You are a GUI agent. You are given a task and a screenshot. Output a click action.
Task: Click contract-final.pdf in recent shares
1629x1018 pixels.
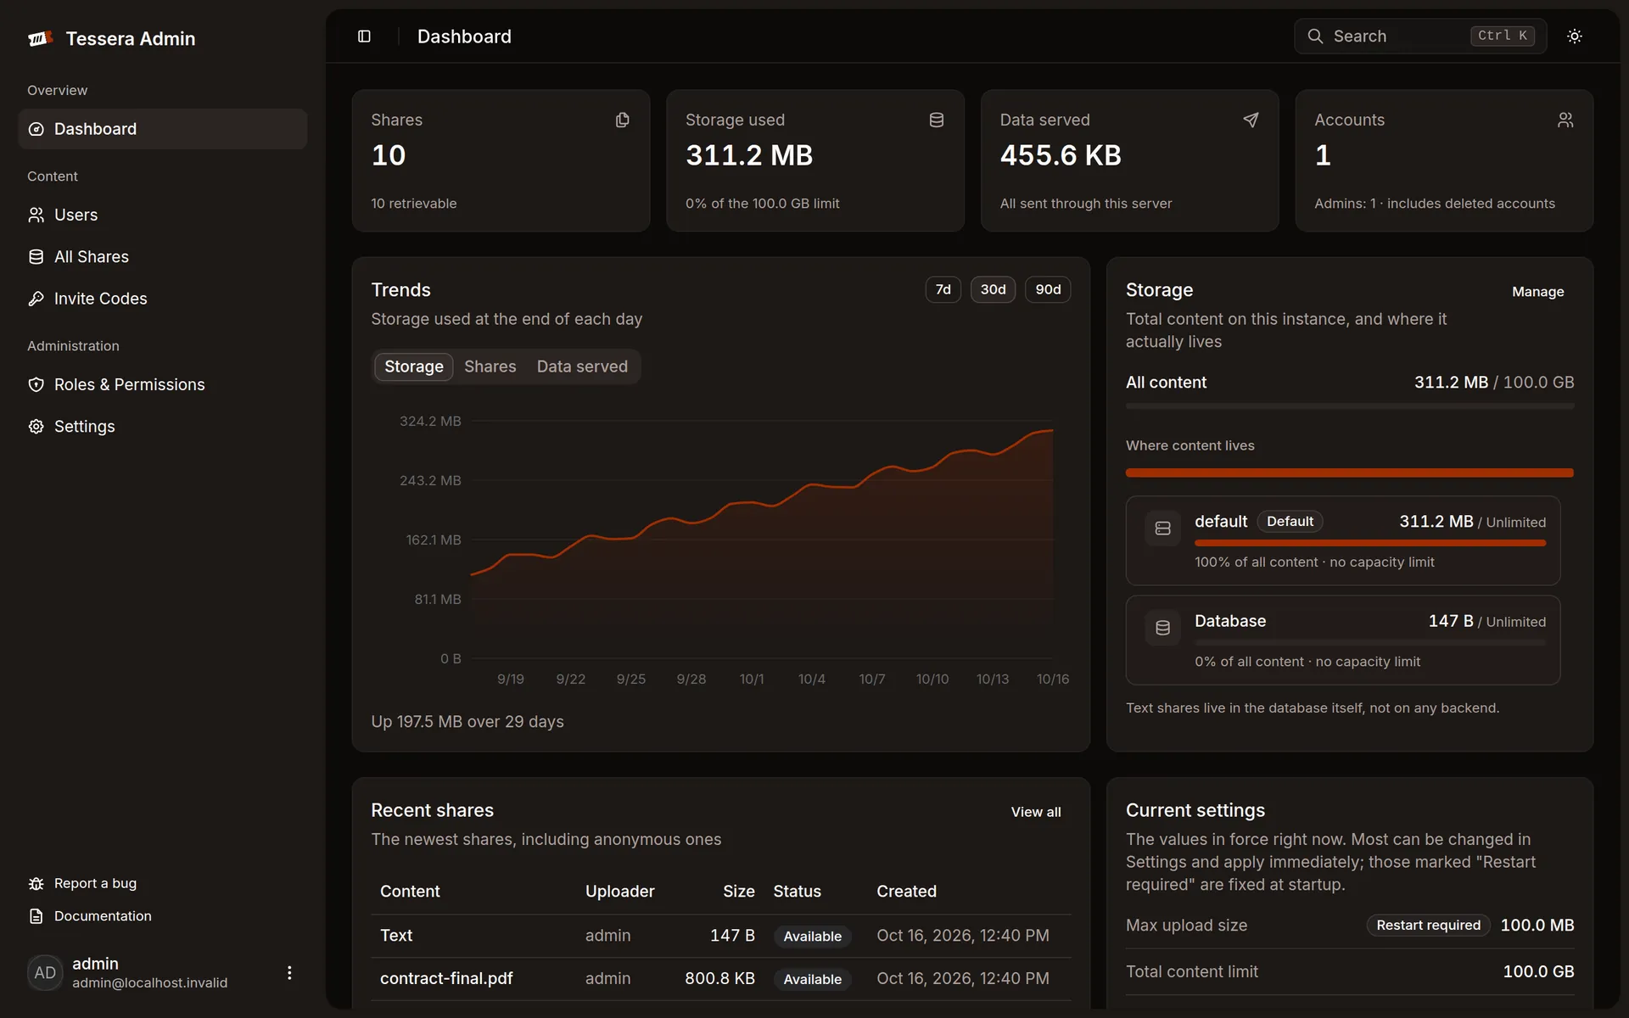pyautogui.click(x=446, y=979)
